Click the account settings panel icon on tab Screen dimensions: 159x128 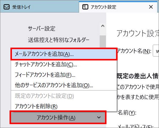(85, 7)
